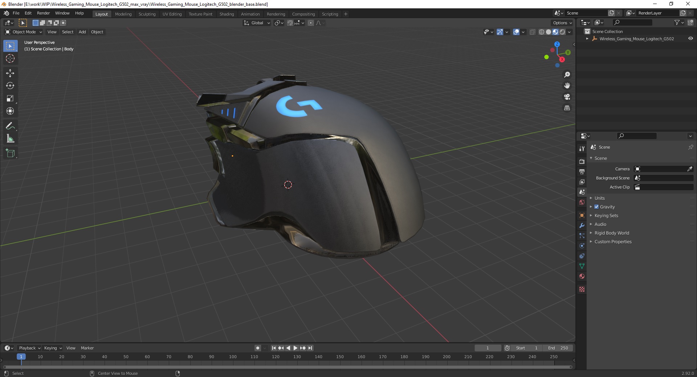The width and height of the screenshot is (697, 377).
Task: Open the Object Mode dropdown
Action: coord(24,32)
